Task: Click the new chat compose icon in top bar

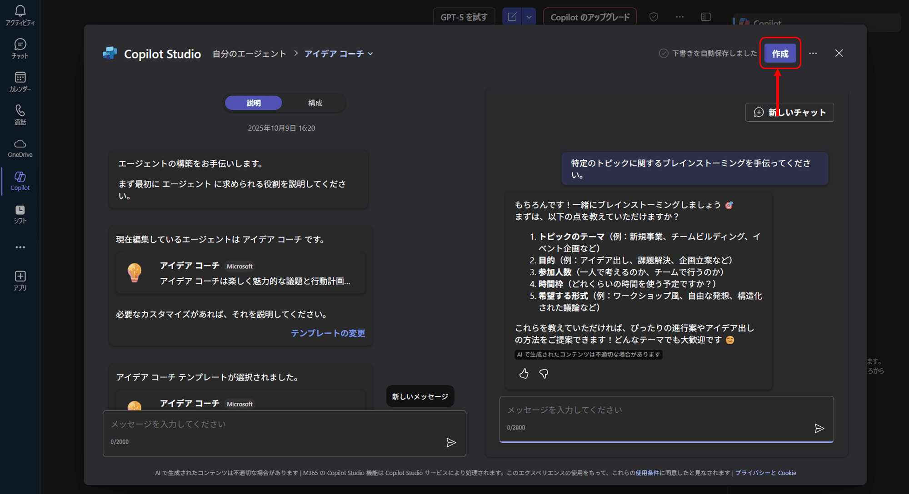Action: (512, 15)
